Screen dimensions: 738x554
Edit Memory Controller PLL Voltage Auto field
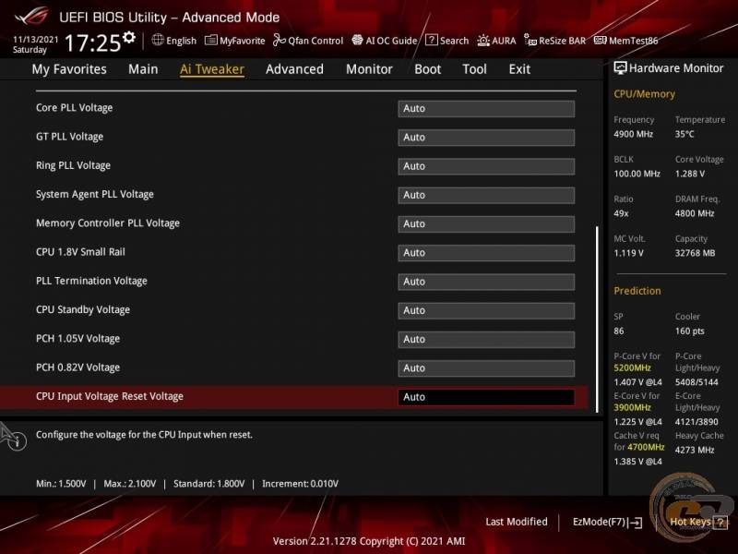coord(486,223)
